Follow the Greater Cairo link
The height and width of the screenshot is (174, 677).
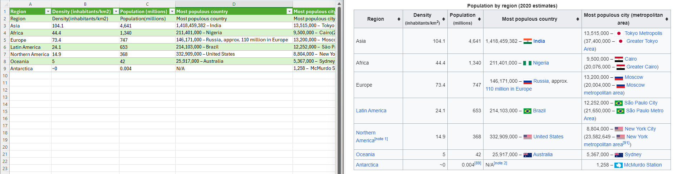pos(642,67)
